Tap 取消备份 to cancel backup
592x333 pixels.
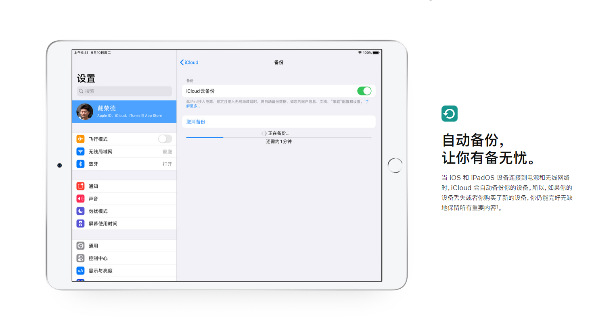click(x=196, y=122)
